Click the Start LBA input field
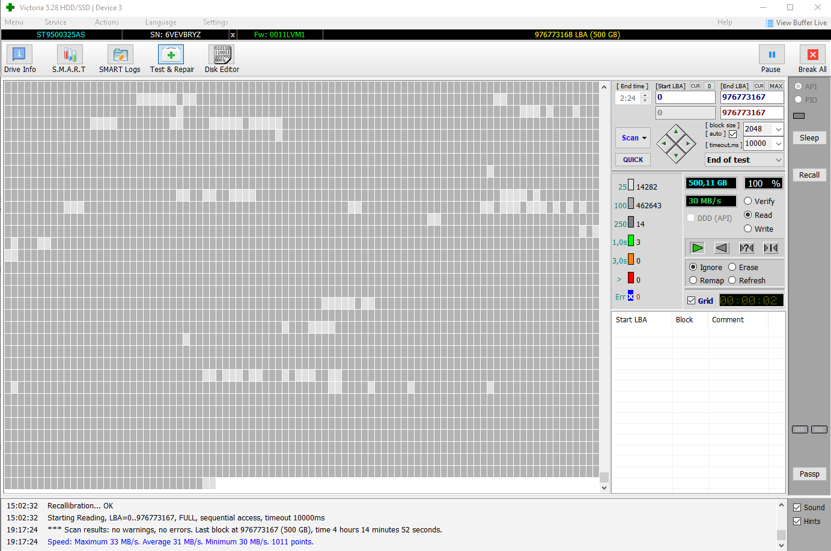Screen dimensions: 831x551 [685, 97]
